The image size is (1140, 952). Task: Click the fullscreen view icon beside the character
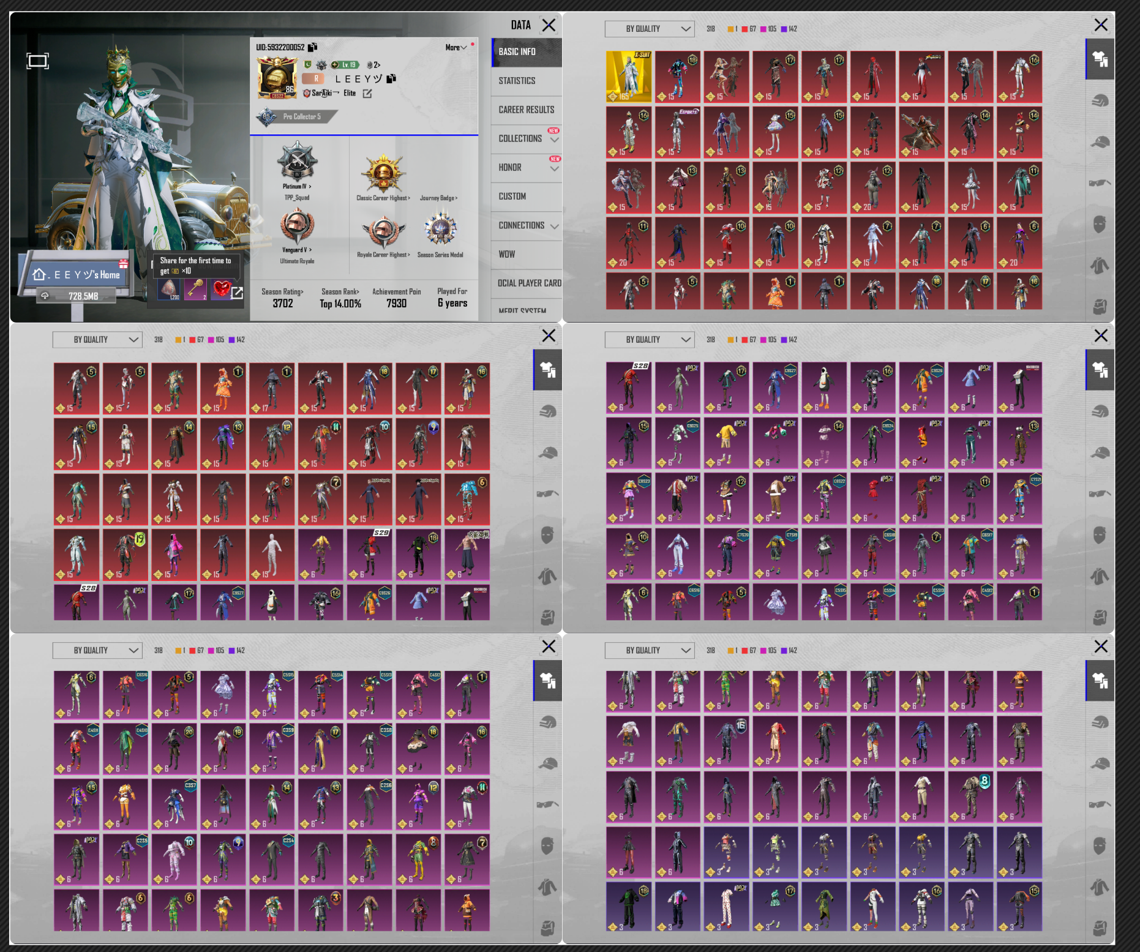point(37,61)
